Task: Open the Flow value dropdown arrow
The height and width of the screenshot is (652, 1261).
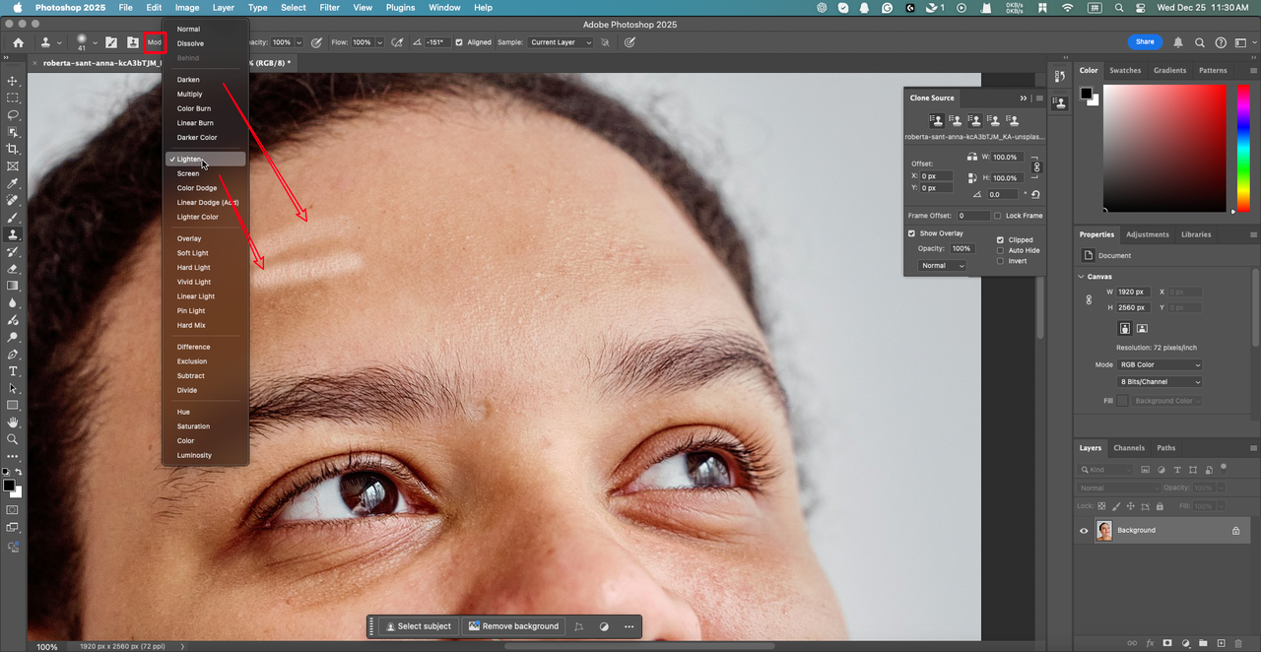Action: [379, 42]
